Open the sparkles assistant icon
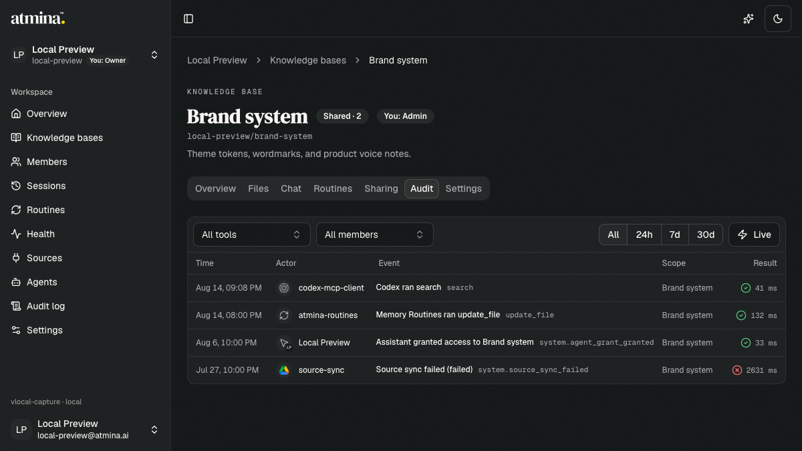The width and height of the screenshot is (802, 451). 749,19
